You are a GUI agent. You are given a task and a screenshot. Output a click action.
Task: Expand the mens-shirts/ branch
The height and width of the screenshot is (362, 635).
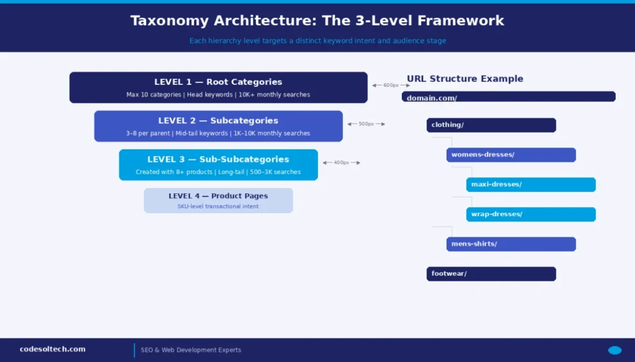[510, 244]
